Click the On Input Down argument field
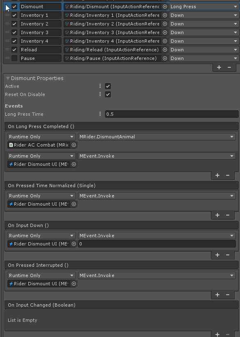 (157, 244)
